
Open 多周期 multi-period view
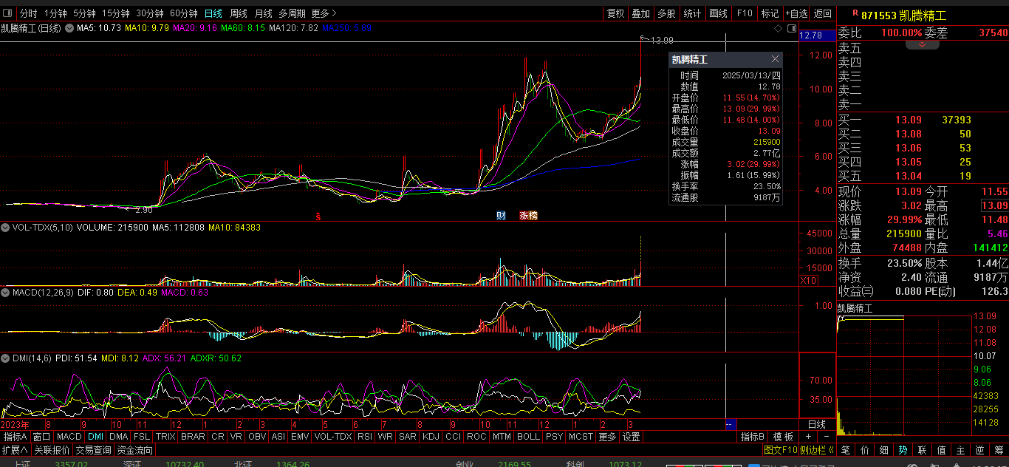[292, 13]
